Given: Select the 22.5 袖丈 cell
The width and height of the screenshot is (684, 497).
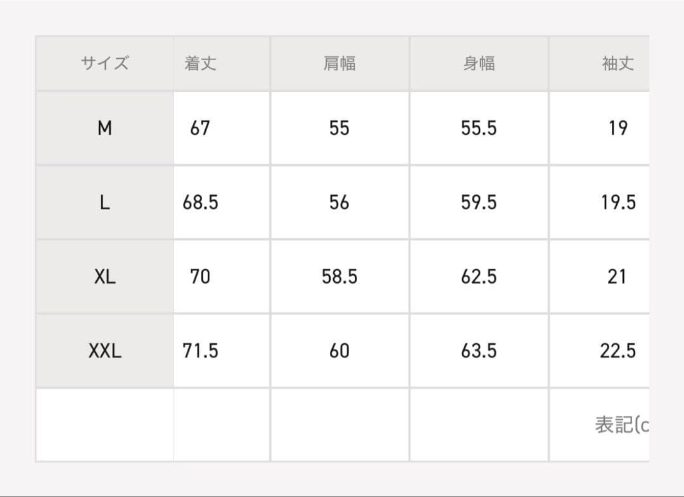Looking at the screenshot, I should [x=617, y=351].
